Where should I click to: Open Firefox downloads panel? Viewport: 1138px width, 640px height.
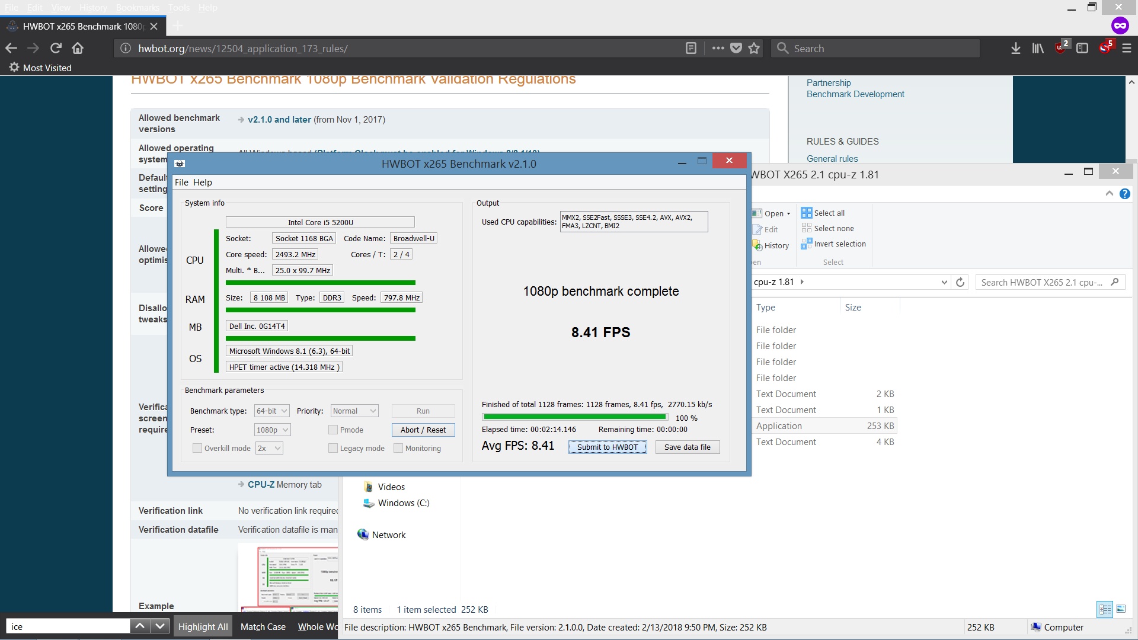[x=1016, y=48]
